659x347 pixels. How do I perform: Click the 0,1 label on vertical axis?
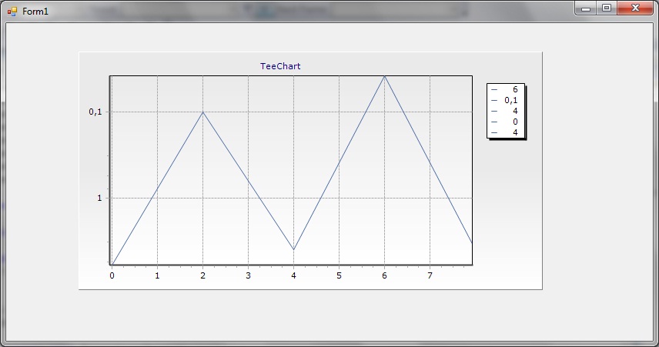coord(95,112)
